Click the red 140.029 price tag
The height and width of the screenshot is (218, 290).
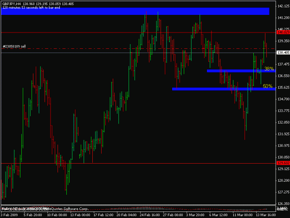283,33
